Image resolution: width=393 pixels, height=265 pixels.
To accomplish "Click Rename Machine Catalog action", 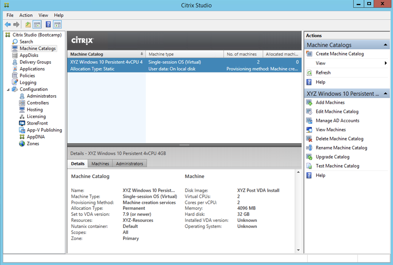I will click(x=341, y=148).
